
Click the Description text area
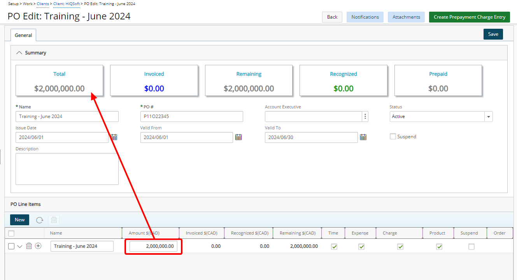tap(67, 169)
